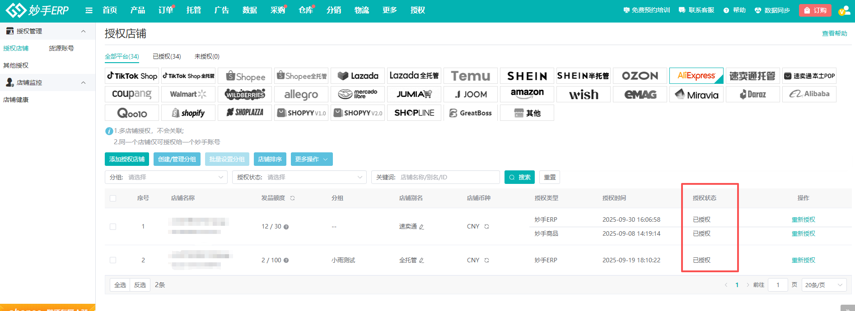Image resolution: width=855 pixels, height=311 pixels.
Task: Choose the Shopee platform logo
Action: click(x=245, y=76)
